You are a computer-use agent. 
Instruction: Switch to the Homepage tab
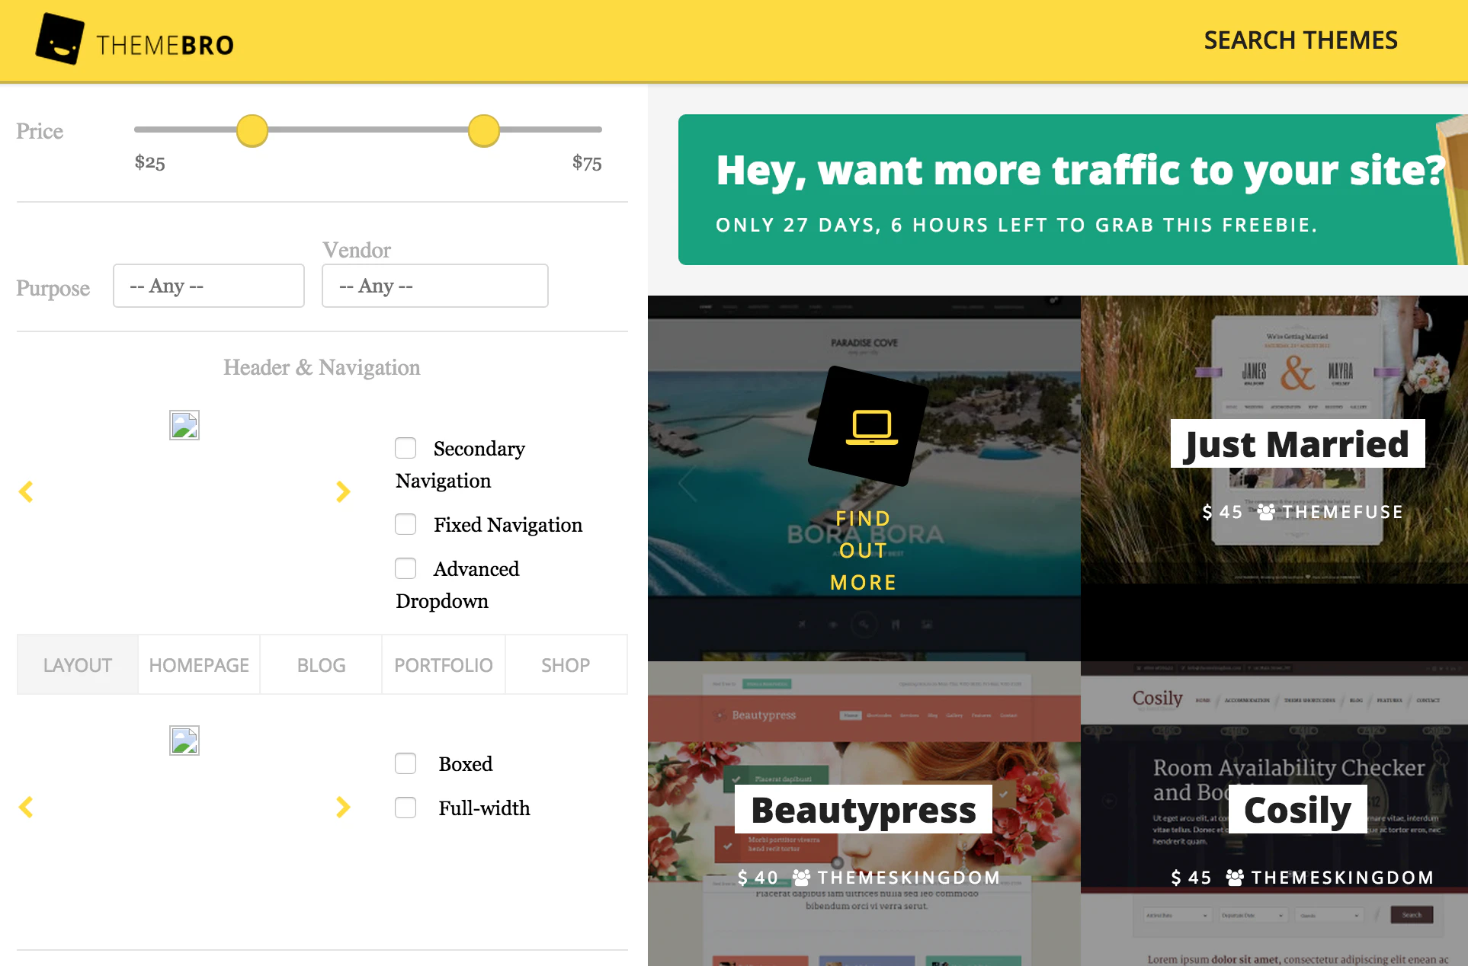pyautogui.click(x=199, y=665)
